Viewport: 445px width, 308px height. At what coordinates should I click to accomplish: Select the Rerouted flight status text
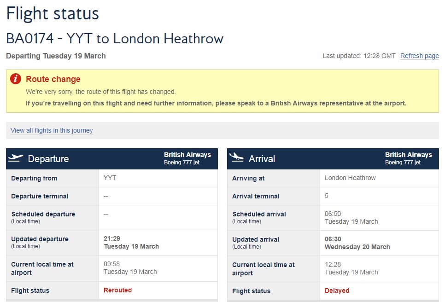coord(117,290)
